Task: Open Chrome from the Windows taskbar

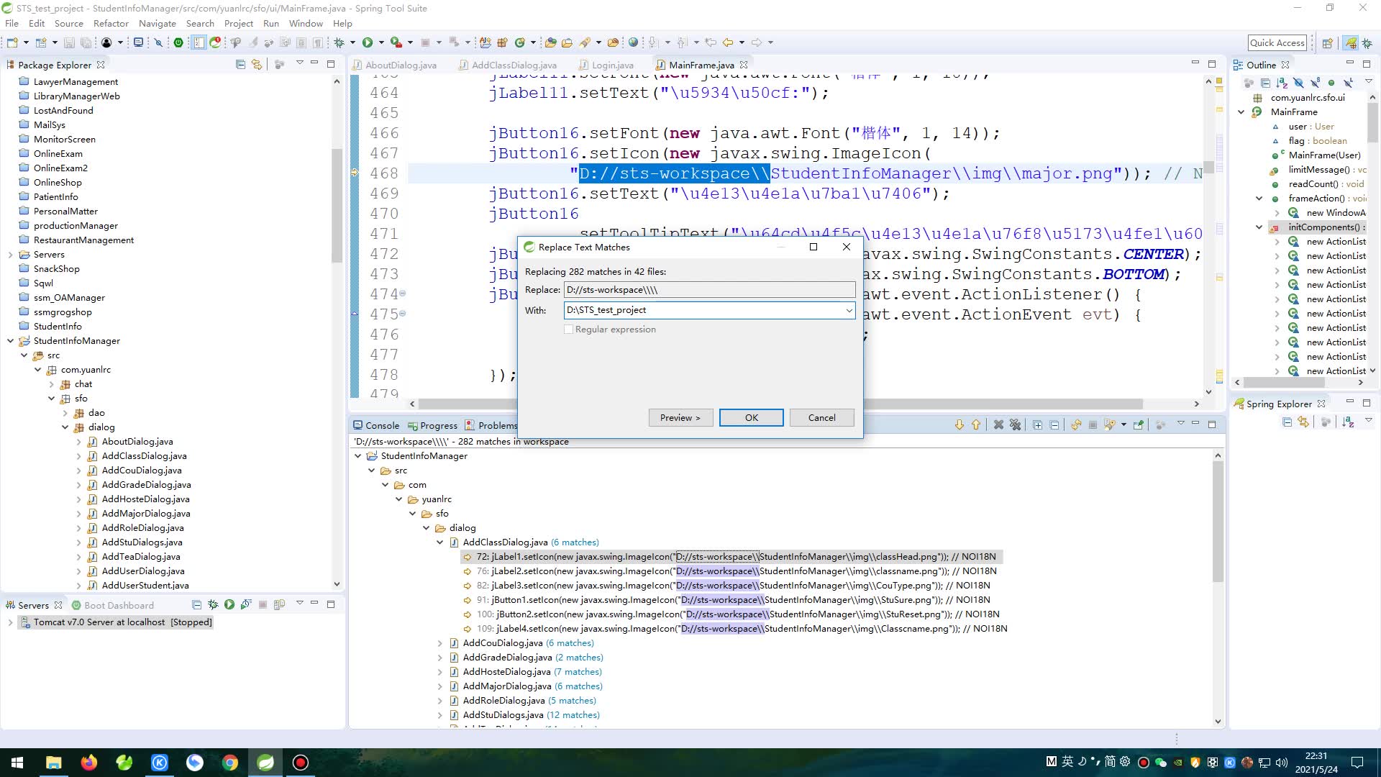Action: 230,762
